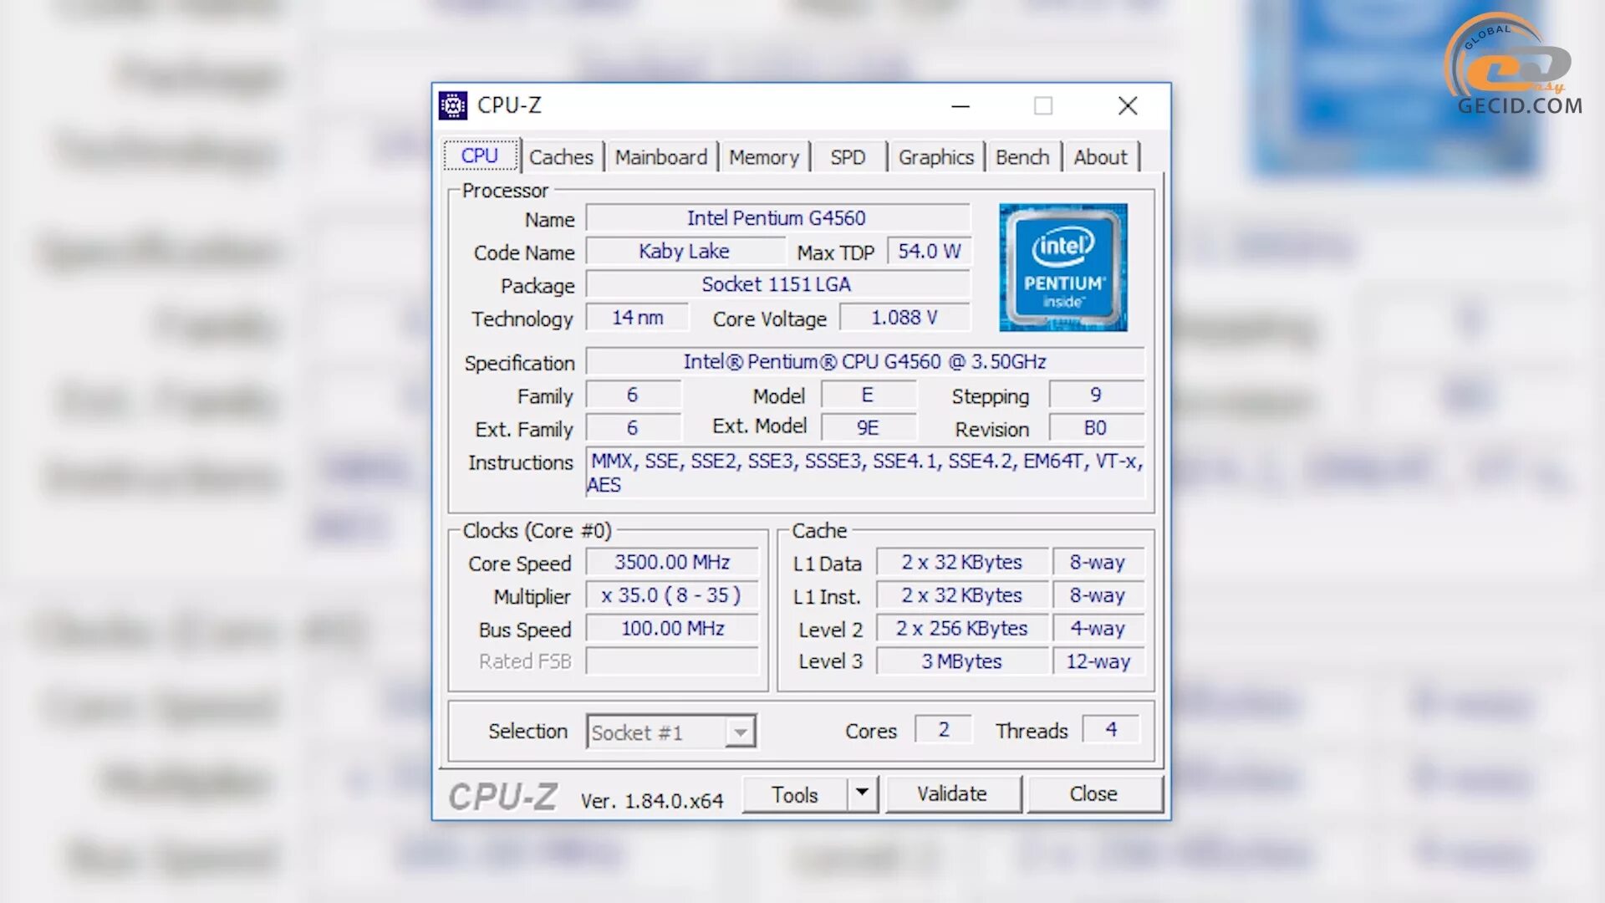Click the Close button at bottom
1605x903 pixels.
coord(1093,793)
